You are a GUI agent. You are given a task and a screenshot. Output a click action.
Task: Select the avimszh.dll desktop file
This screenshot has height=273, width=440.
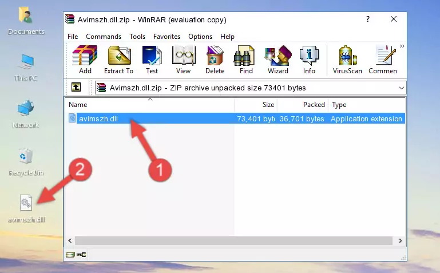tap(26, 209)
